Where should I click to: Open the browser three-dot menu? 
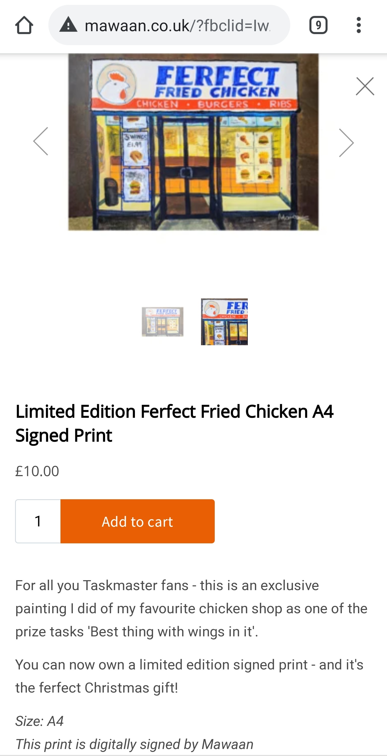[x=359, y=25]
